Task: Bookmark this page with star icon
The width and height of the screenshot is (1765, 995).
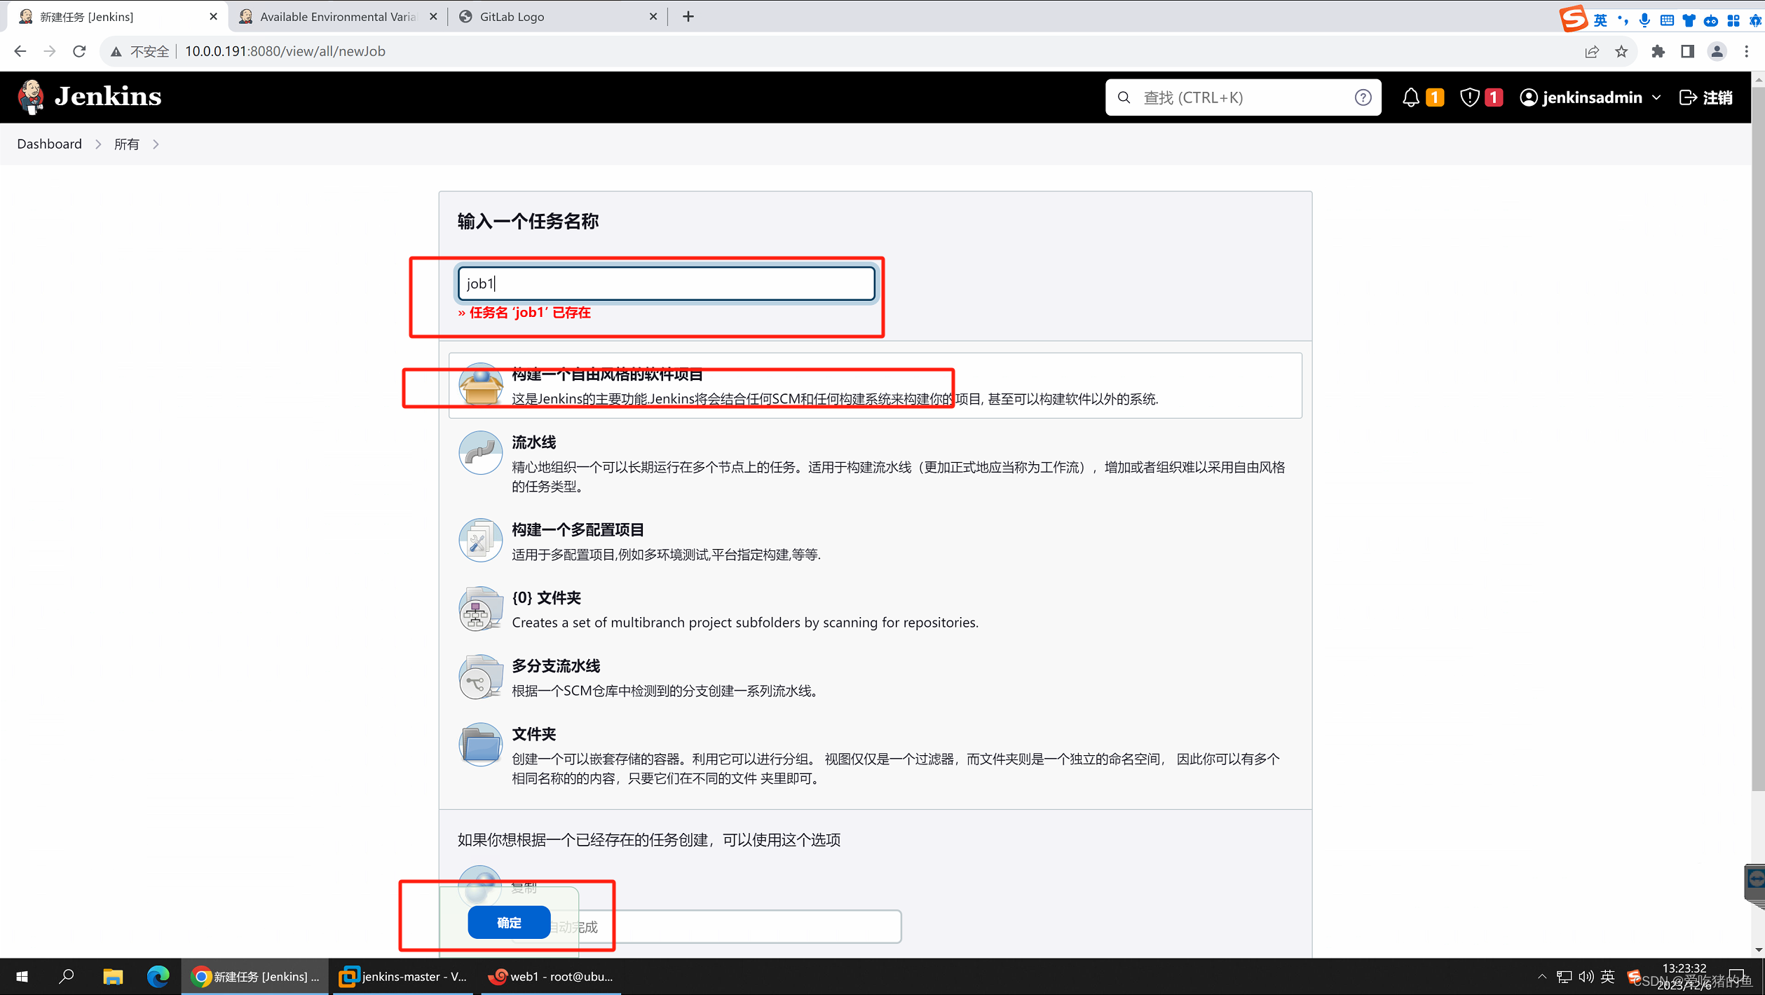Action: (x=1621, y=51)
